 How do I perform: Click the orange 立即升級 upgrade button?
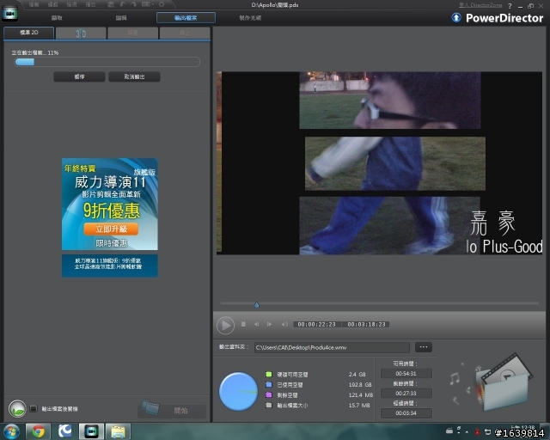pyautogui.click(x=111, y=229)
